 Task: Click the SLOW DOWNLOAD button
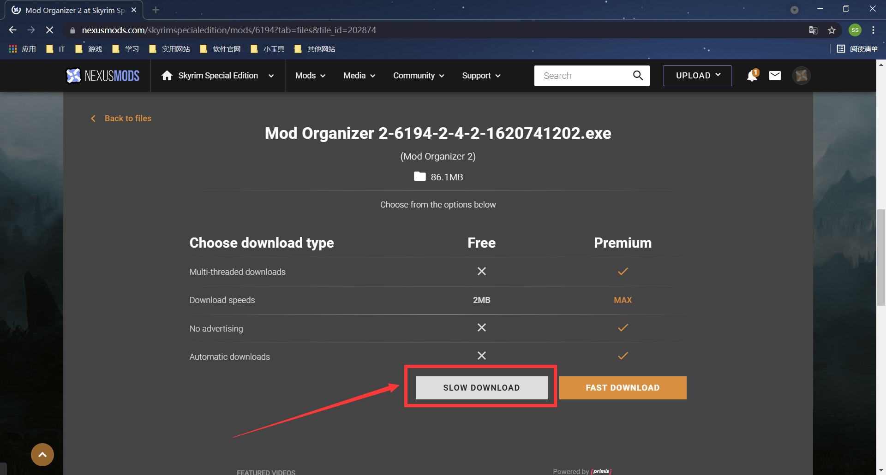481,387
